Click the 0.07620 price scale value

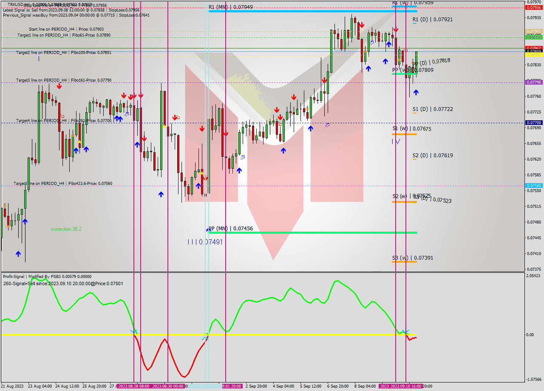(x=534, y=159)
